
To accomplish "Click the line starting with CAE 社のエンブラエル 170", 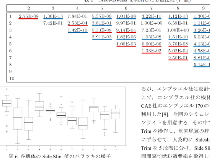I will 176,106.
